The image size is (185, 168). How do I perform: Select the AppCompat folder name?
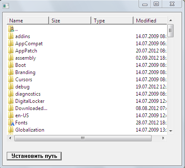(29, 44)
